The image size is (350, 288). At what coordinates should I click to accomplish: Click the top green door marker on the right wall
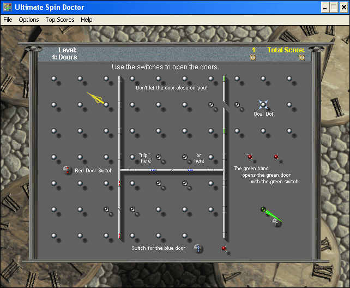coord(224,79)
